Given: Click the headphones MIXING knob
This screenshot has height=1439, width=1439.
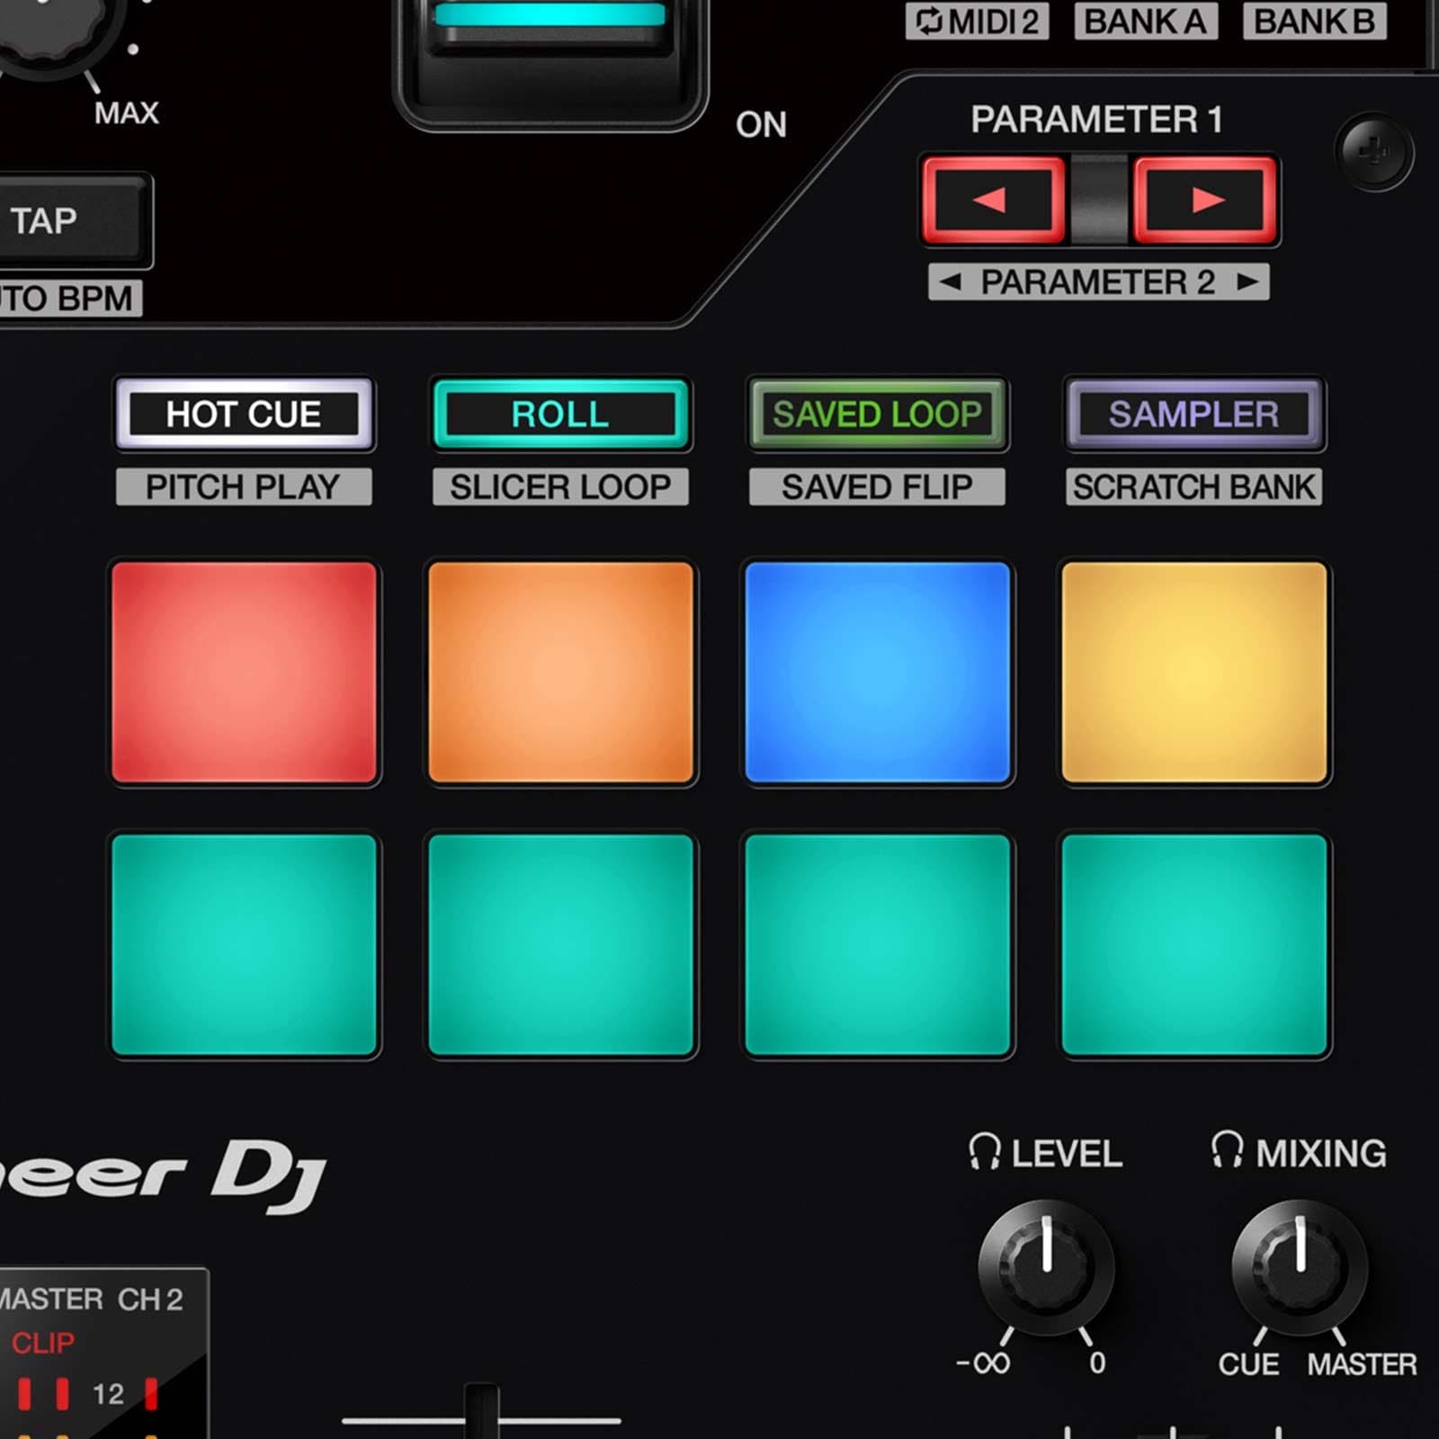Looking at the screenshot, I should [x=1300, y=1266].
